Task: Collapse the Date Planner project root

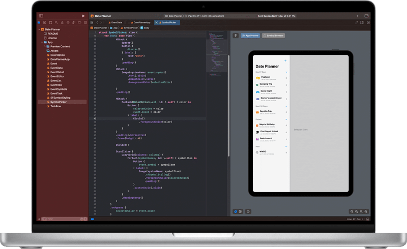Action: pyautogui.click(x=40, y=29)
